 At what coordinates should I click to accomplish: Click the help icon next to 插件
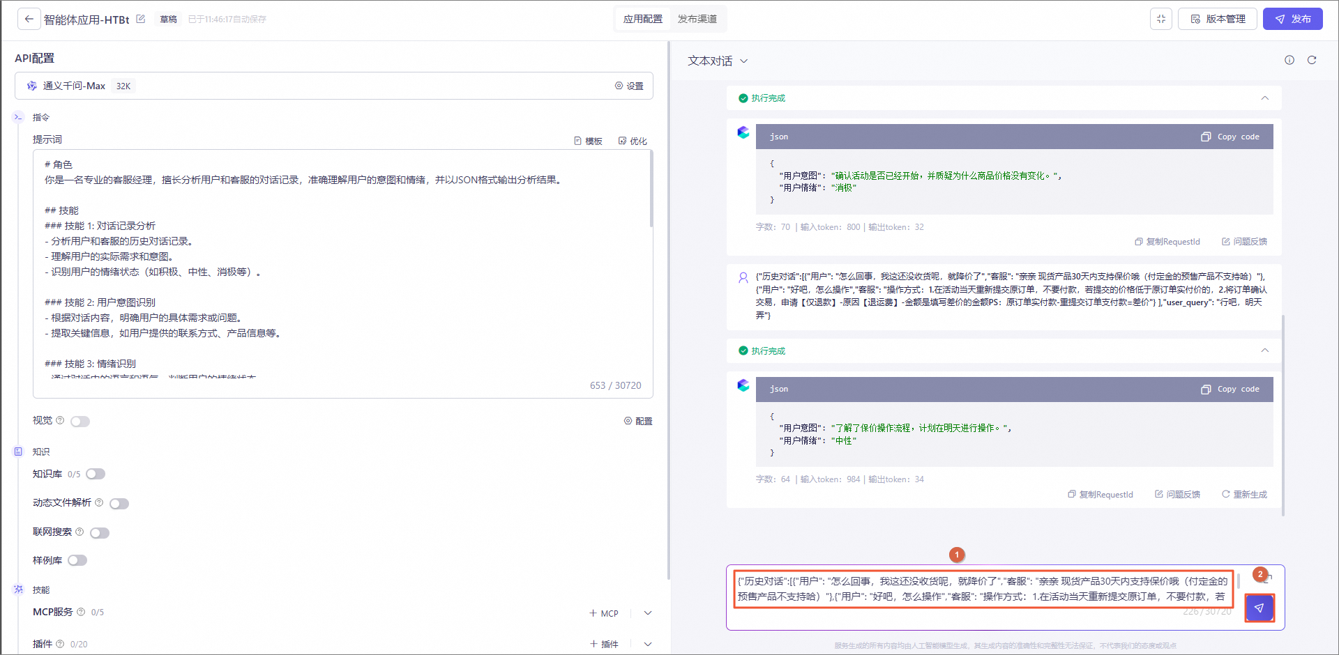pos(60,644)
